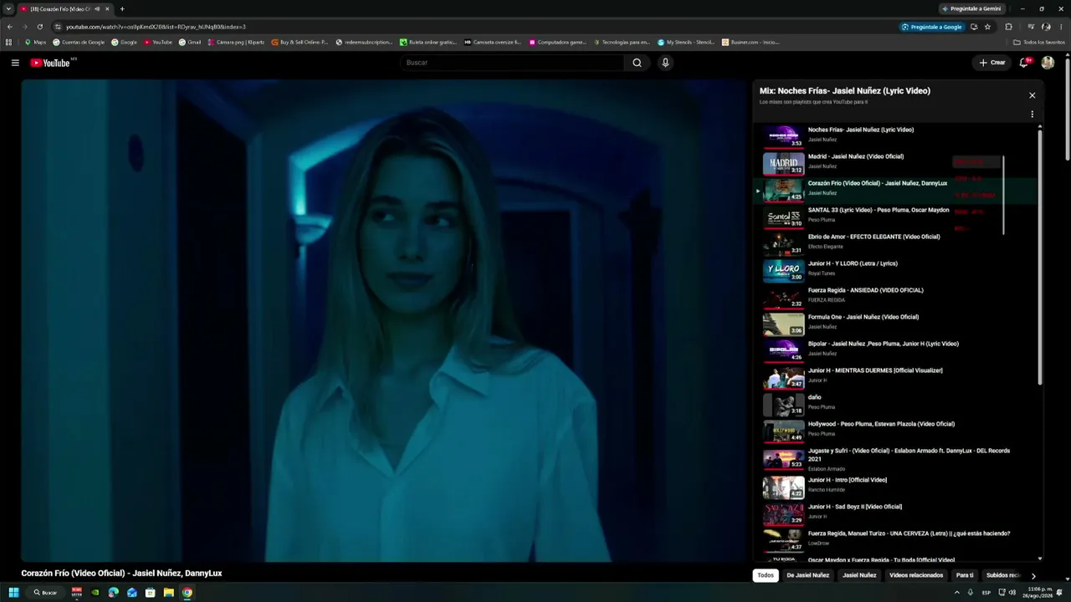
Task: Go back in browser history
Action: [10, 27]
